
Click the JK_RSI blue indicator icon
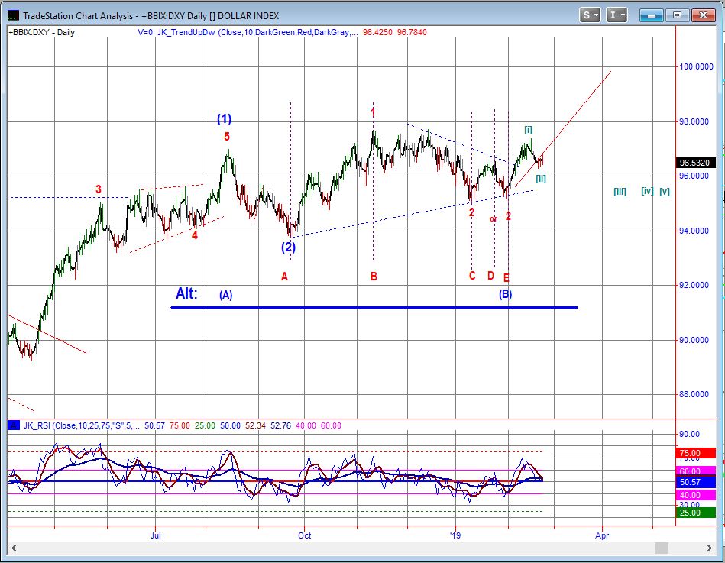[14, 425]
